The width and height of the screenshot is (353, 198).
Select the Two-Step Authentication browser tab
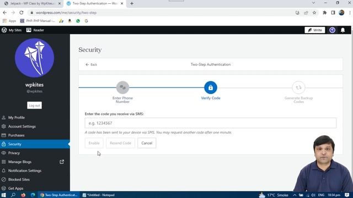[94, 4]
